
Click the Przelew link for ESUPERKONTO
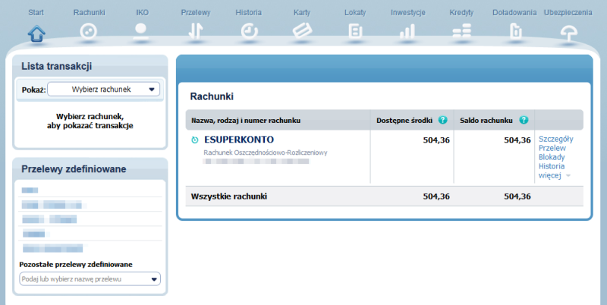pyautogui.click(x=552, y=148)
